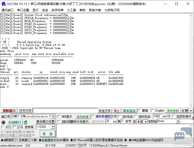Viewport: 194px width, 148px height.
Task: Click the www.daxia.com status bar link
Action: click(11, 146)
